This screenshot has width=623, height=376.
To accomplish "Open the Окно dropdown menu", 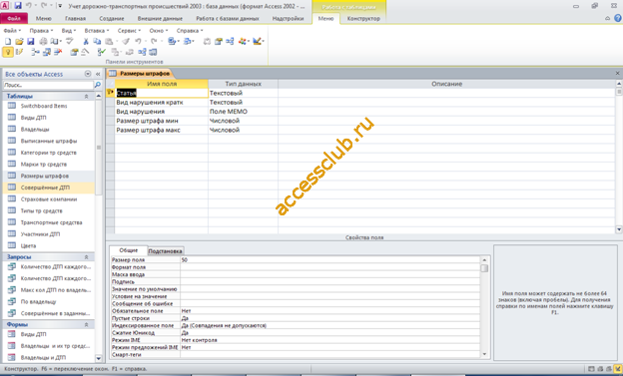I will [x=159, y=31].
